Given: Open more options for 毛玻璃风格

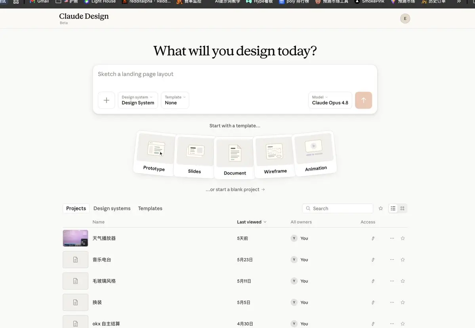Looking at the screenshot, I should [x=392, y=281].
